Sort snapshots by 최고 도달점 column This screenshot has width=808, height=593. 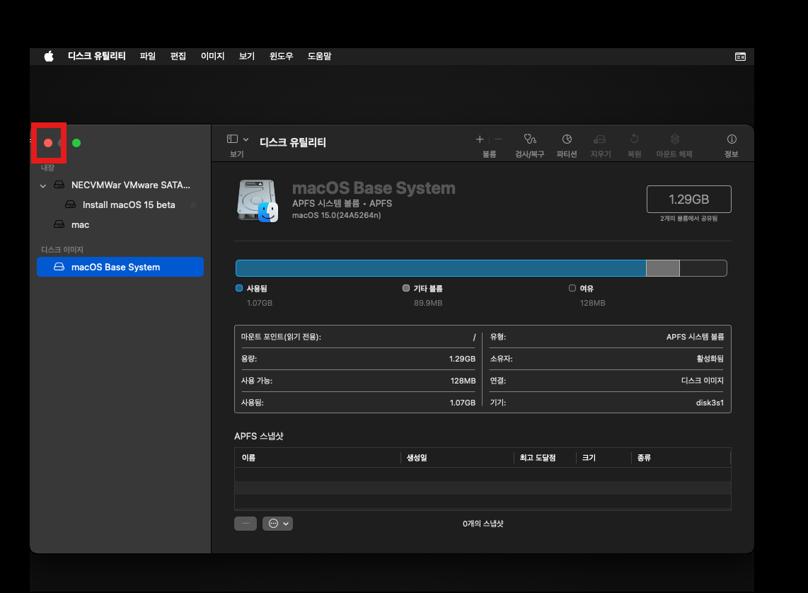click(545, 458)
